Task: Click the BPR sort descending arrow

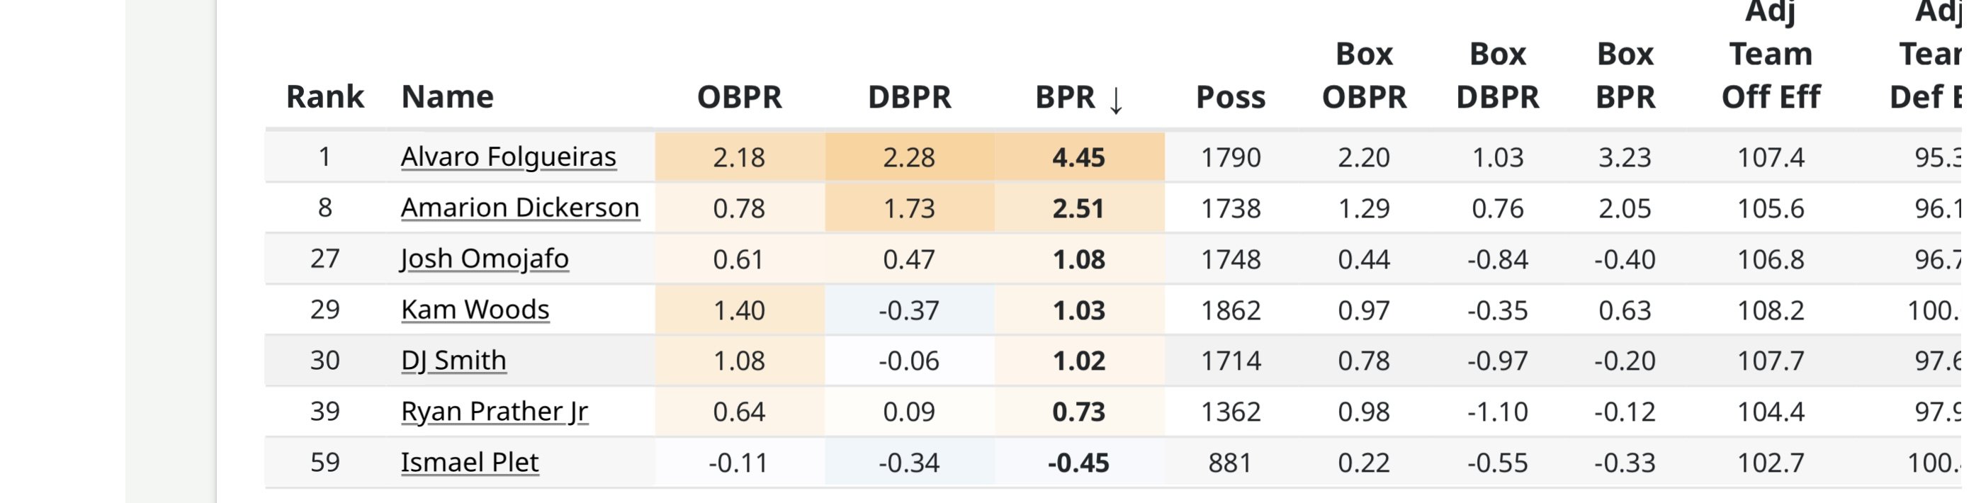Action: pos(1115,99)
